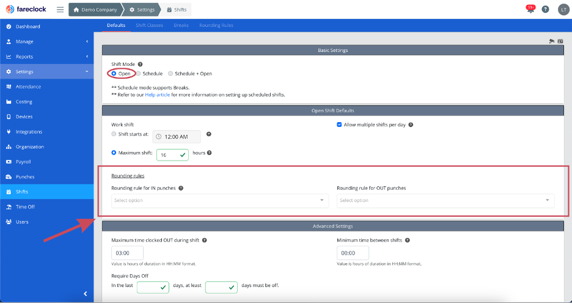Click the Costing chart icon in sidebar
This screenshot has width=572, height=304.
pos(9,102)
